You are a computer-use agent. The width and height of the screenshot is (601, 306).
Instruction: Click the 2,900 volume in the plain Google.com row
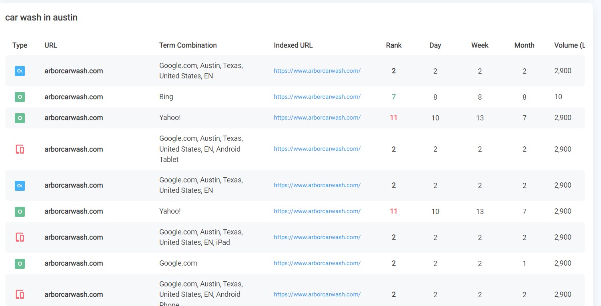(563, 263)
